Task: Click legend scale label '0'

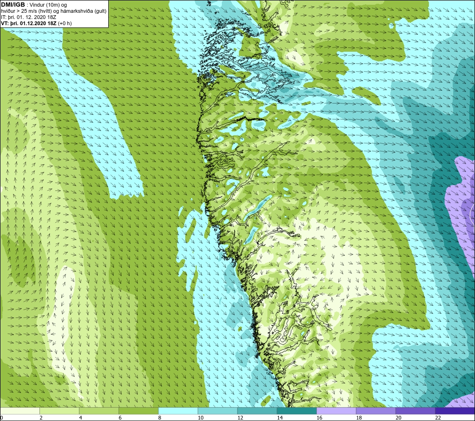Action: point(1,418)
